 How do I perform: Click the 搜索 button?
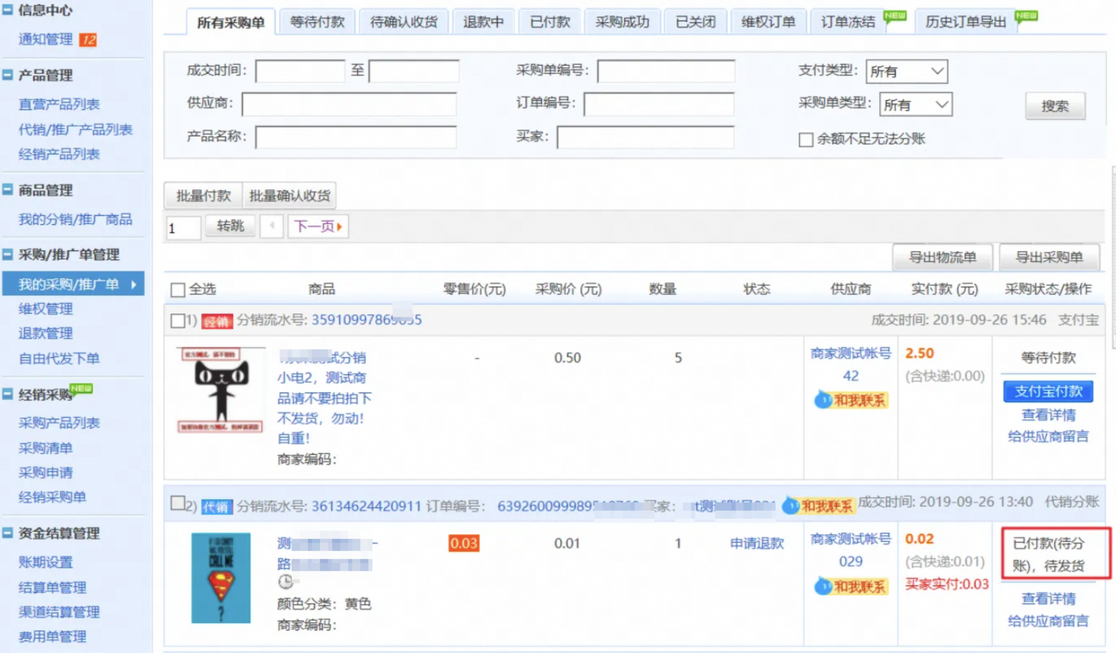pyautogui.click(x=1055, y=106)
